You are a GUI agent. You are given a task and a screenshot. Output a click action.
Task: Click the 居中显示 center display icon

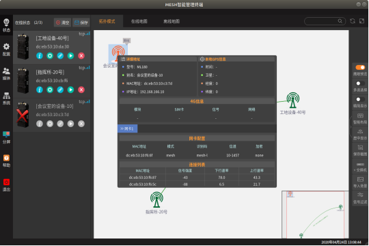tap(360, 132)
